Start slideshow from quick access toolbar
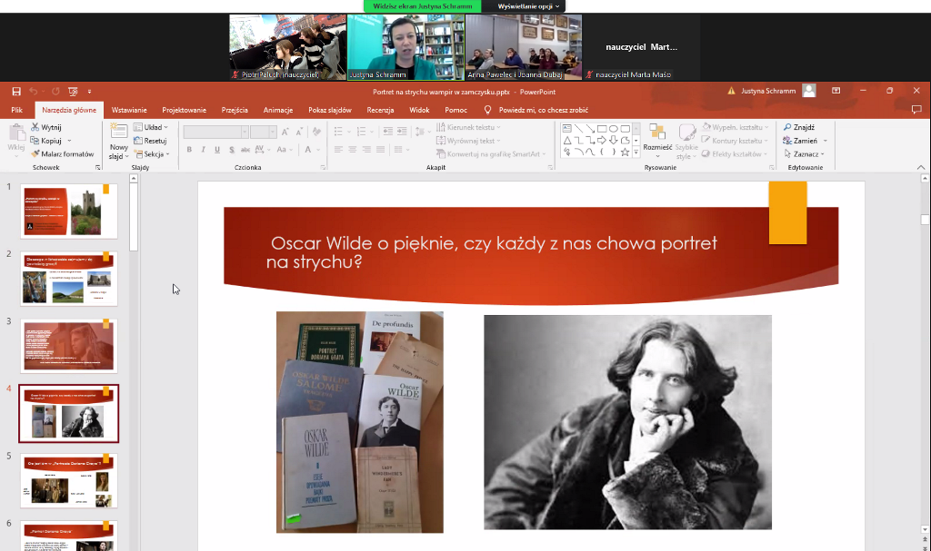Screen dimensions: 931x551 [74, 91]
